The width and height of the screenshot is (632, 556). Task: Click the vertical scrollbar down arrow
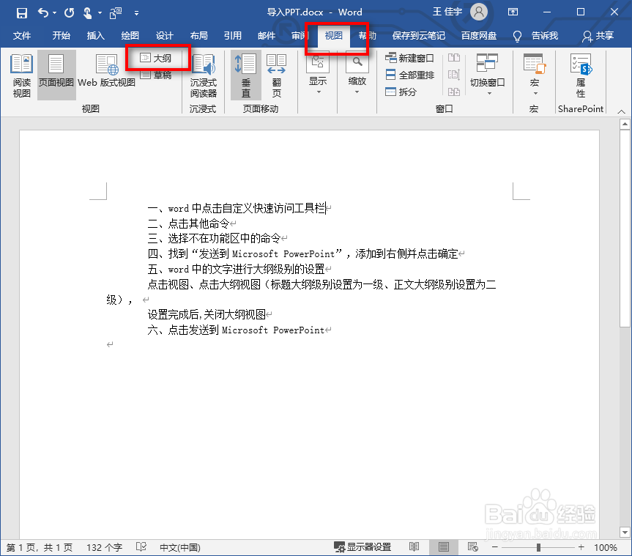coord(625,533)
